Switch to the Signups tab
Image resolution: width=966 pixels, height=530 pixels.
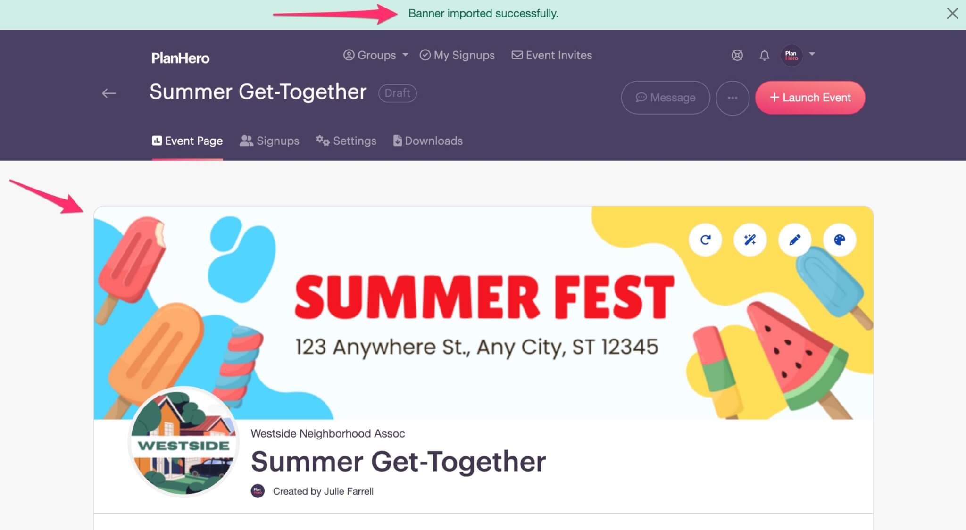coord(269,141)
